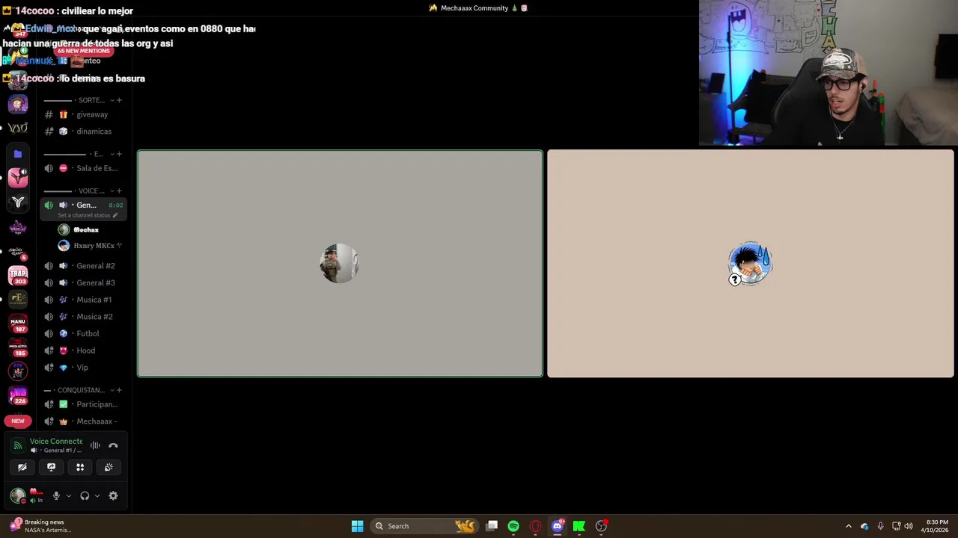Add a channel to CONQUISTAN... category
958x538 pixels.
119,390
